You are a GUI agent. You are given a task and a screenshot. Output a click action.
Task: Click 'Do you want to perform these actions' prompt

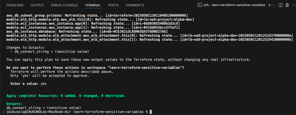[x=95, y=68]
